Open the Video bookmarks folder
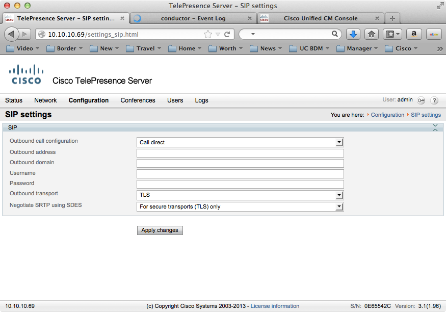Viewport: 446px width, 312px height. point(22,48)
